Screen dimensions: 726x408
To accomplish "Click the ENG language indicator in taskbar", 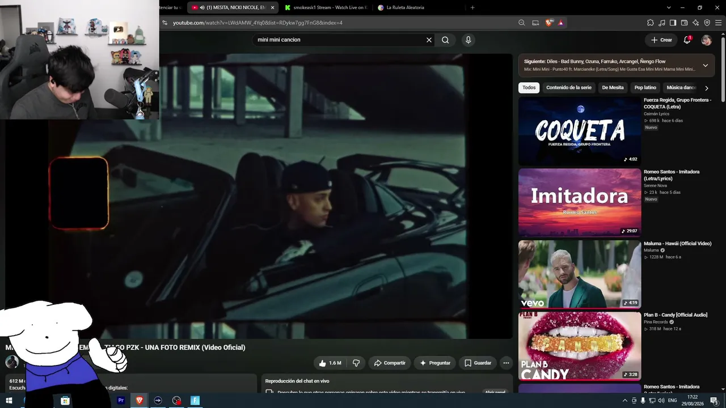I will pos(673,401).
